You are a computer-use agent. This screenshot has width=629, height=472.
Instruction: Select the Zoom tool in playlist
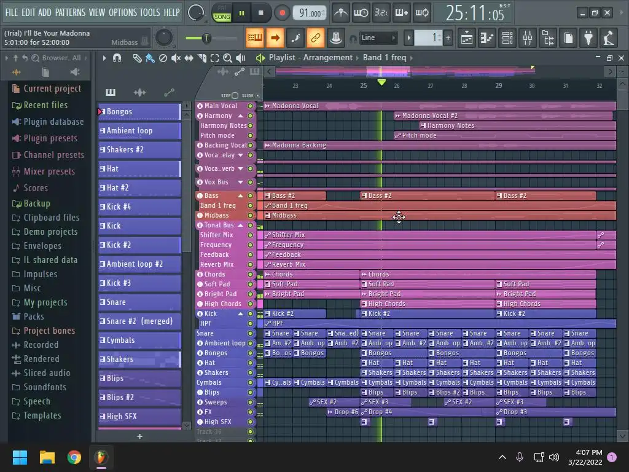pyautogui.click(x=227, y=58)
